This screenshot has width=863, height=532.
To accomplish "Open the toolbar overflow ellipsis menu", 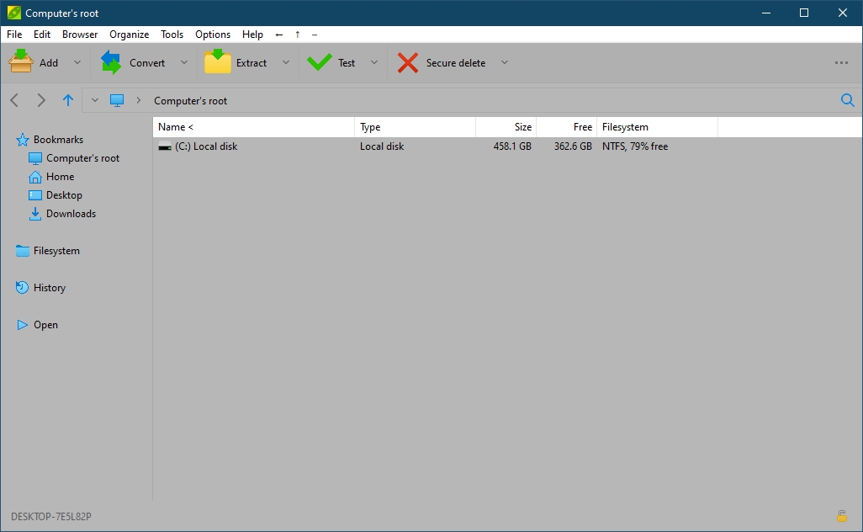I will coord(840,62).
